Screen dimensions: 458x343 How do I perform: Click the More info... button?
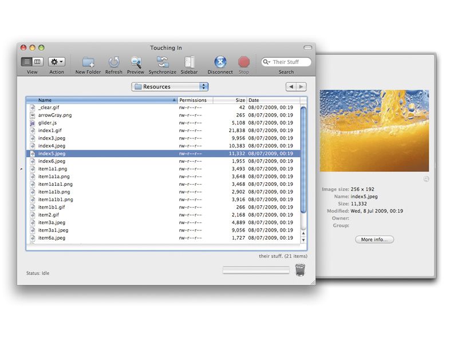(374, 240)
